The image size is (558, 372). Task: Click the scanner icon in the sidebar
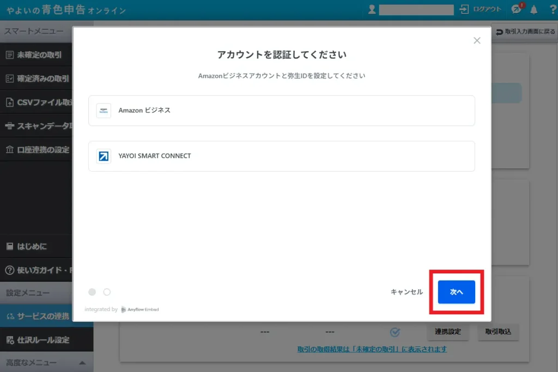point(10,126)
